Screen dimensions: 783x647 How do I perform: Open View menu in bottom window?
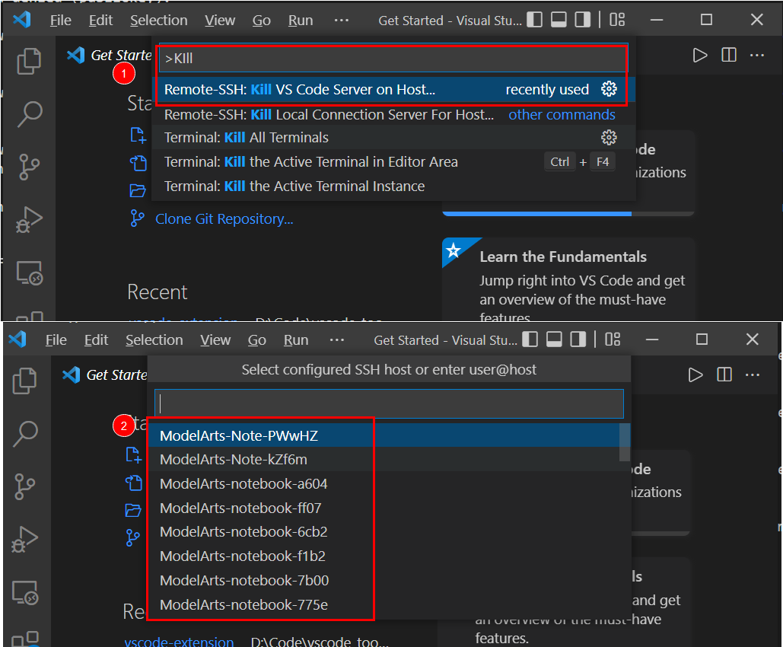215,340
